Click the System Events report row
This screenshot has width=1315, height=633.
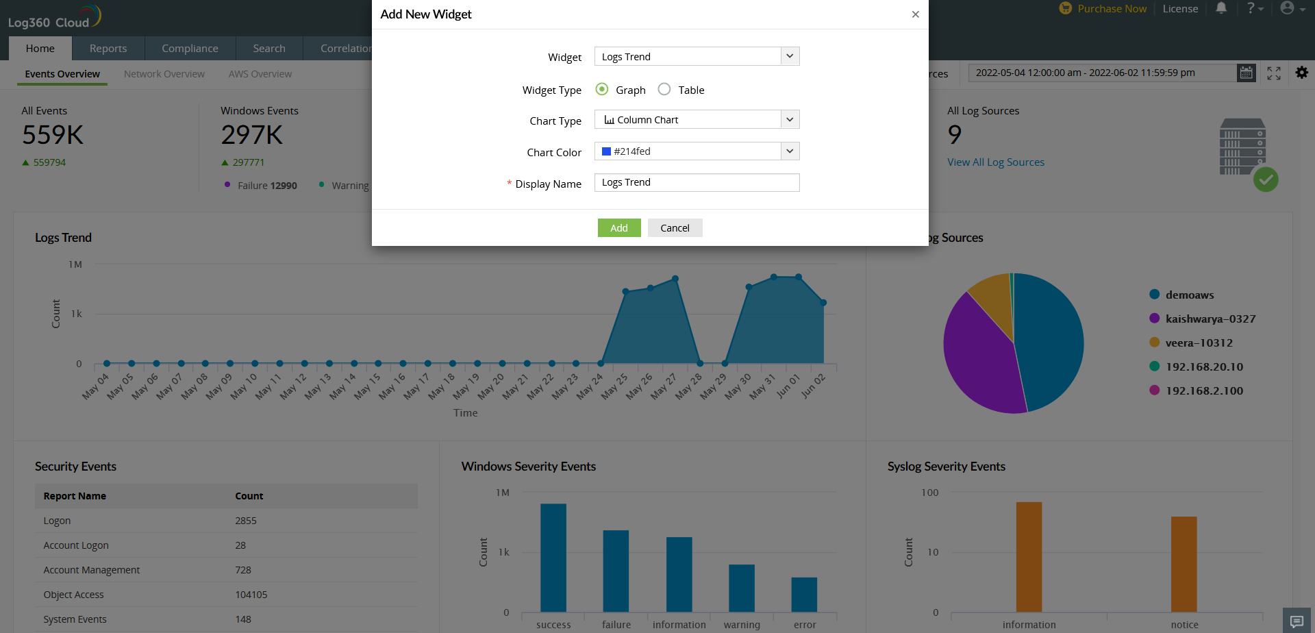pyautogui.click(x=226, y=619)
